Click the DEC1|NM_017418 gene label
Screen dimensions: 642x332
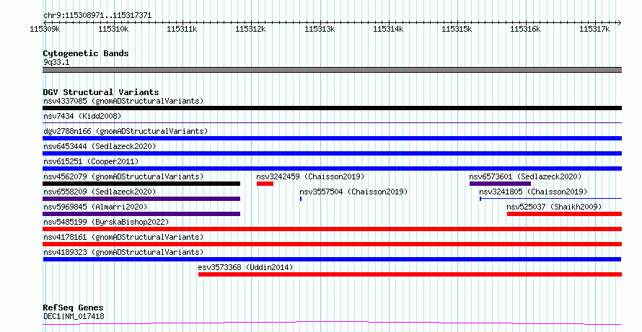[x=74, y=316]
